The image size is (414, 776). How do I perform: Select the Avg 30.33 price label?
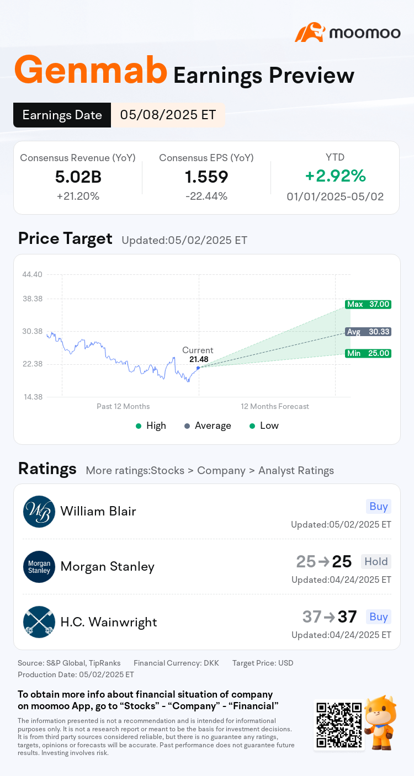[368, 332]
